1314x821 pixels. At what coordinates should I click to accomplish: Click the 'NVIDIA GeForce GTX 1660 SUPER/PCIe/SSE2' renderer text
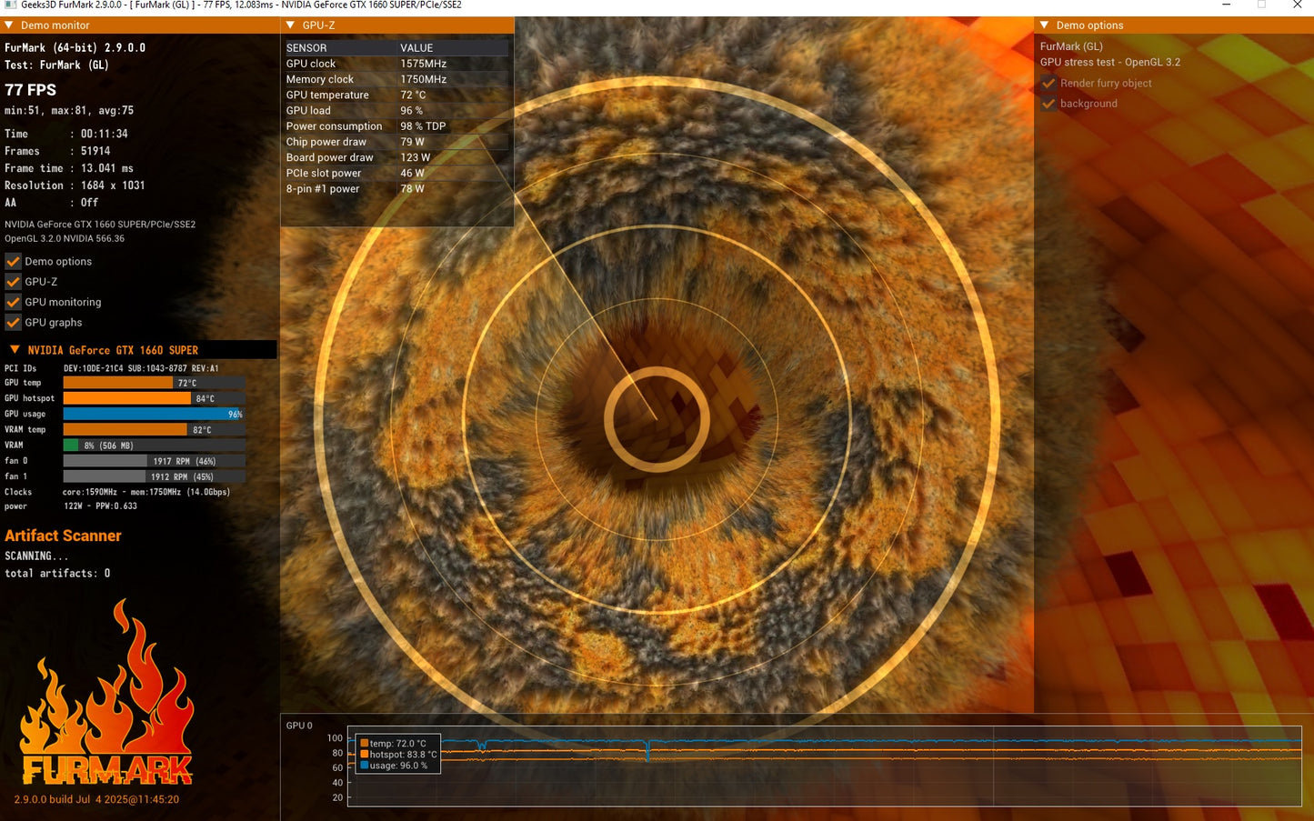click(100, 225)
